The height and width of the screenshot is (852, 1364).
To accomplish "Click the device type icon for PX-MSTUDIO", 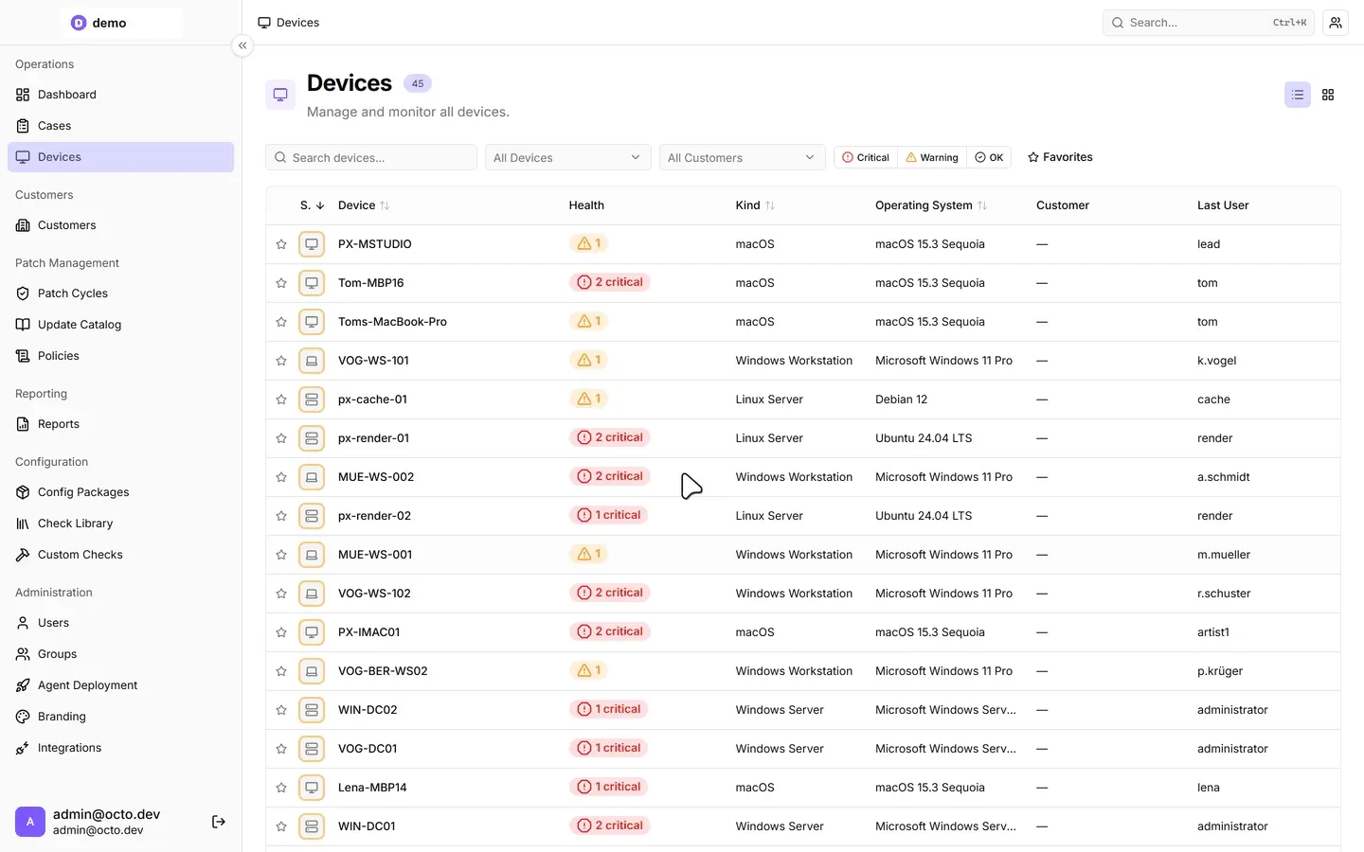I will [312, 244].
